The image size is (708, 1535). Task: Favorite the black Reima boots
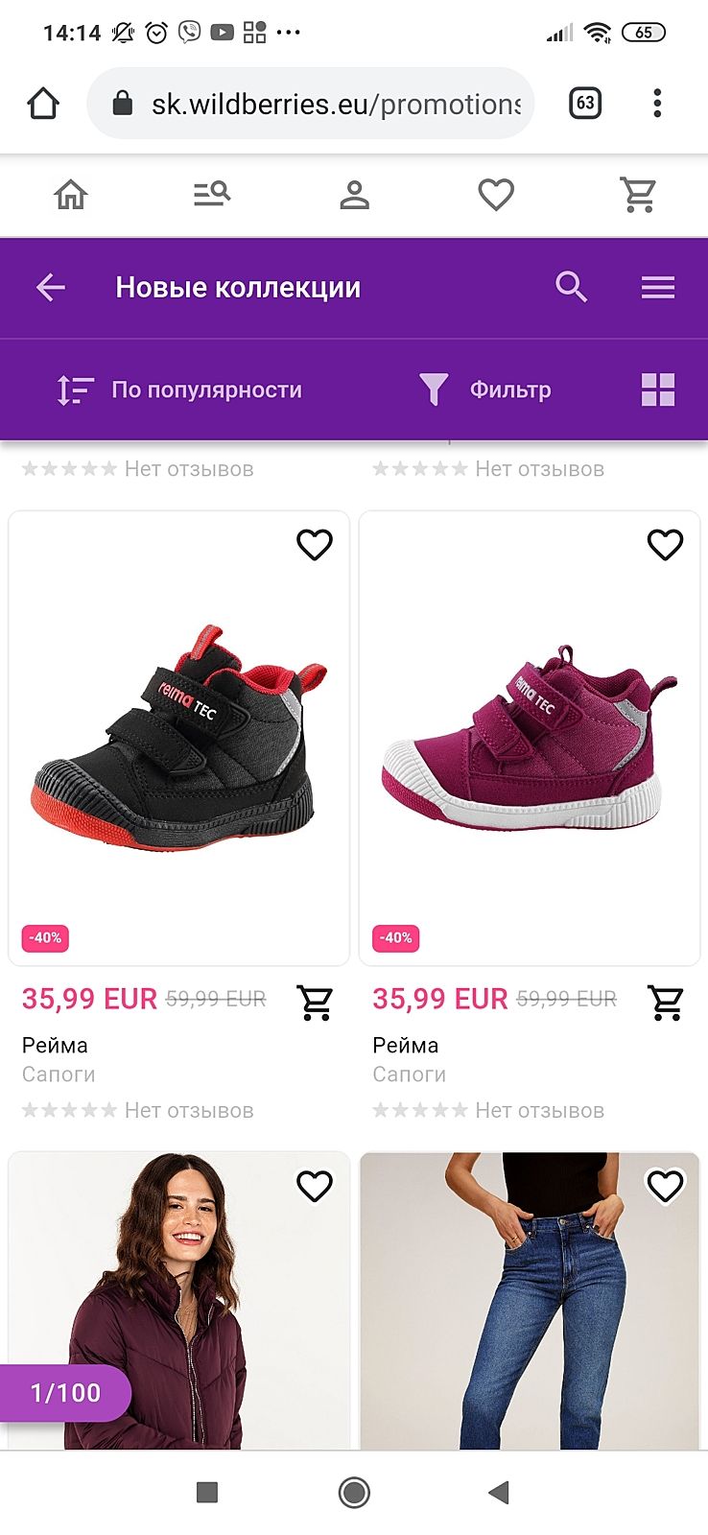click(x=315, y=544)
